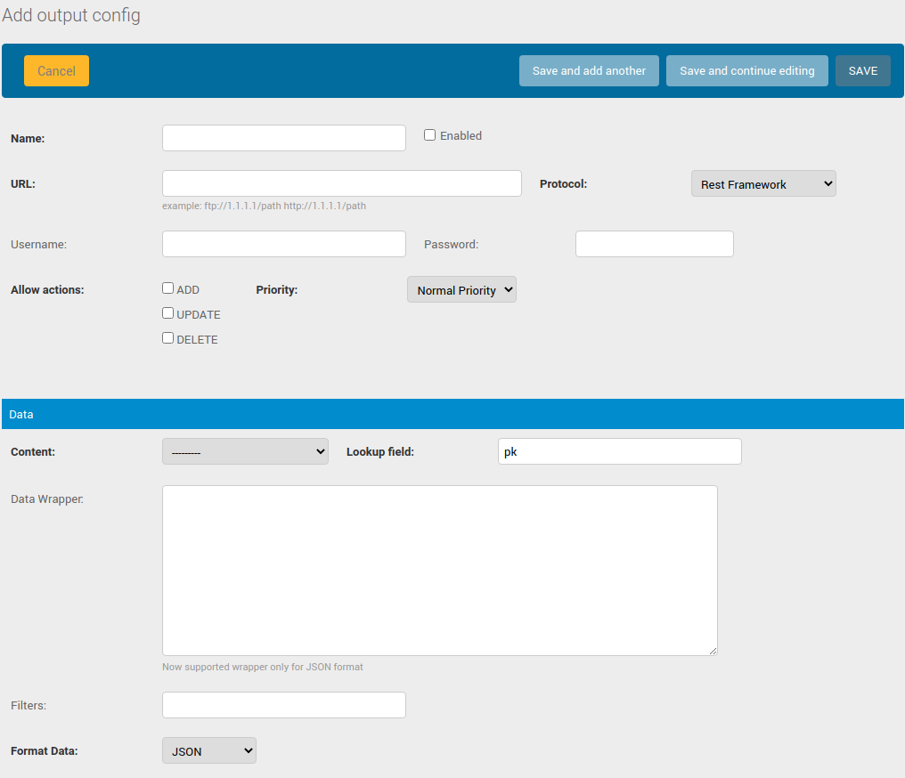905x778 pixels.
Task: Open the Protocol dropdown
Action: coord(762,183)
